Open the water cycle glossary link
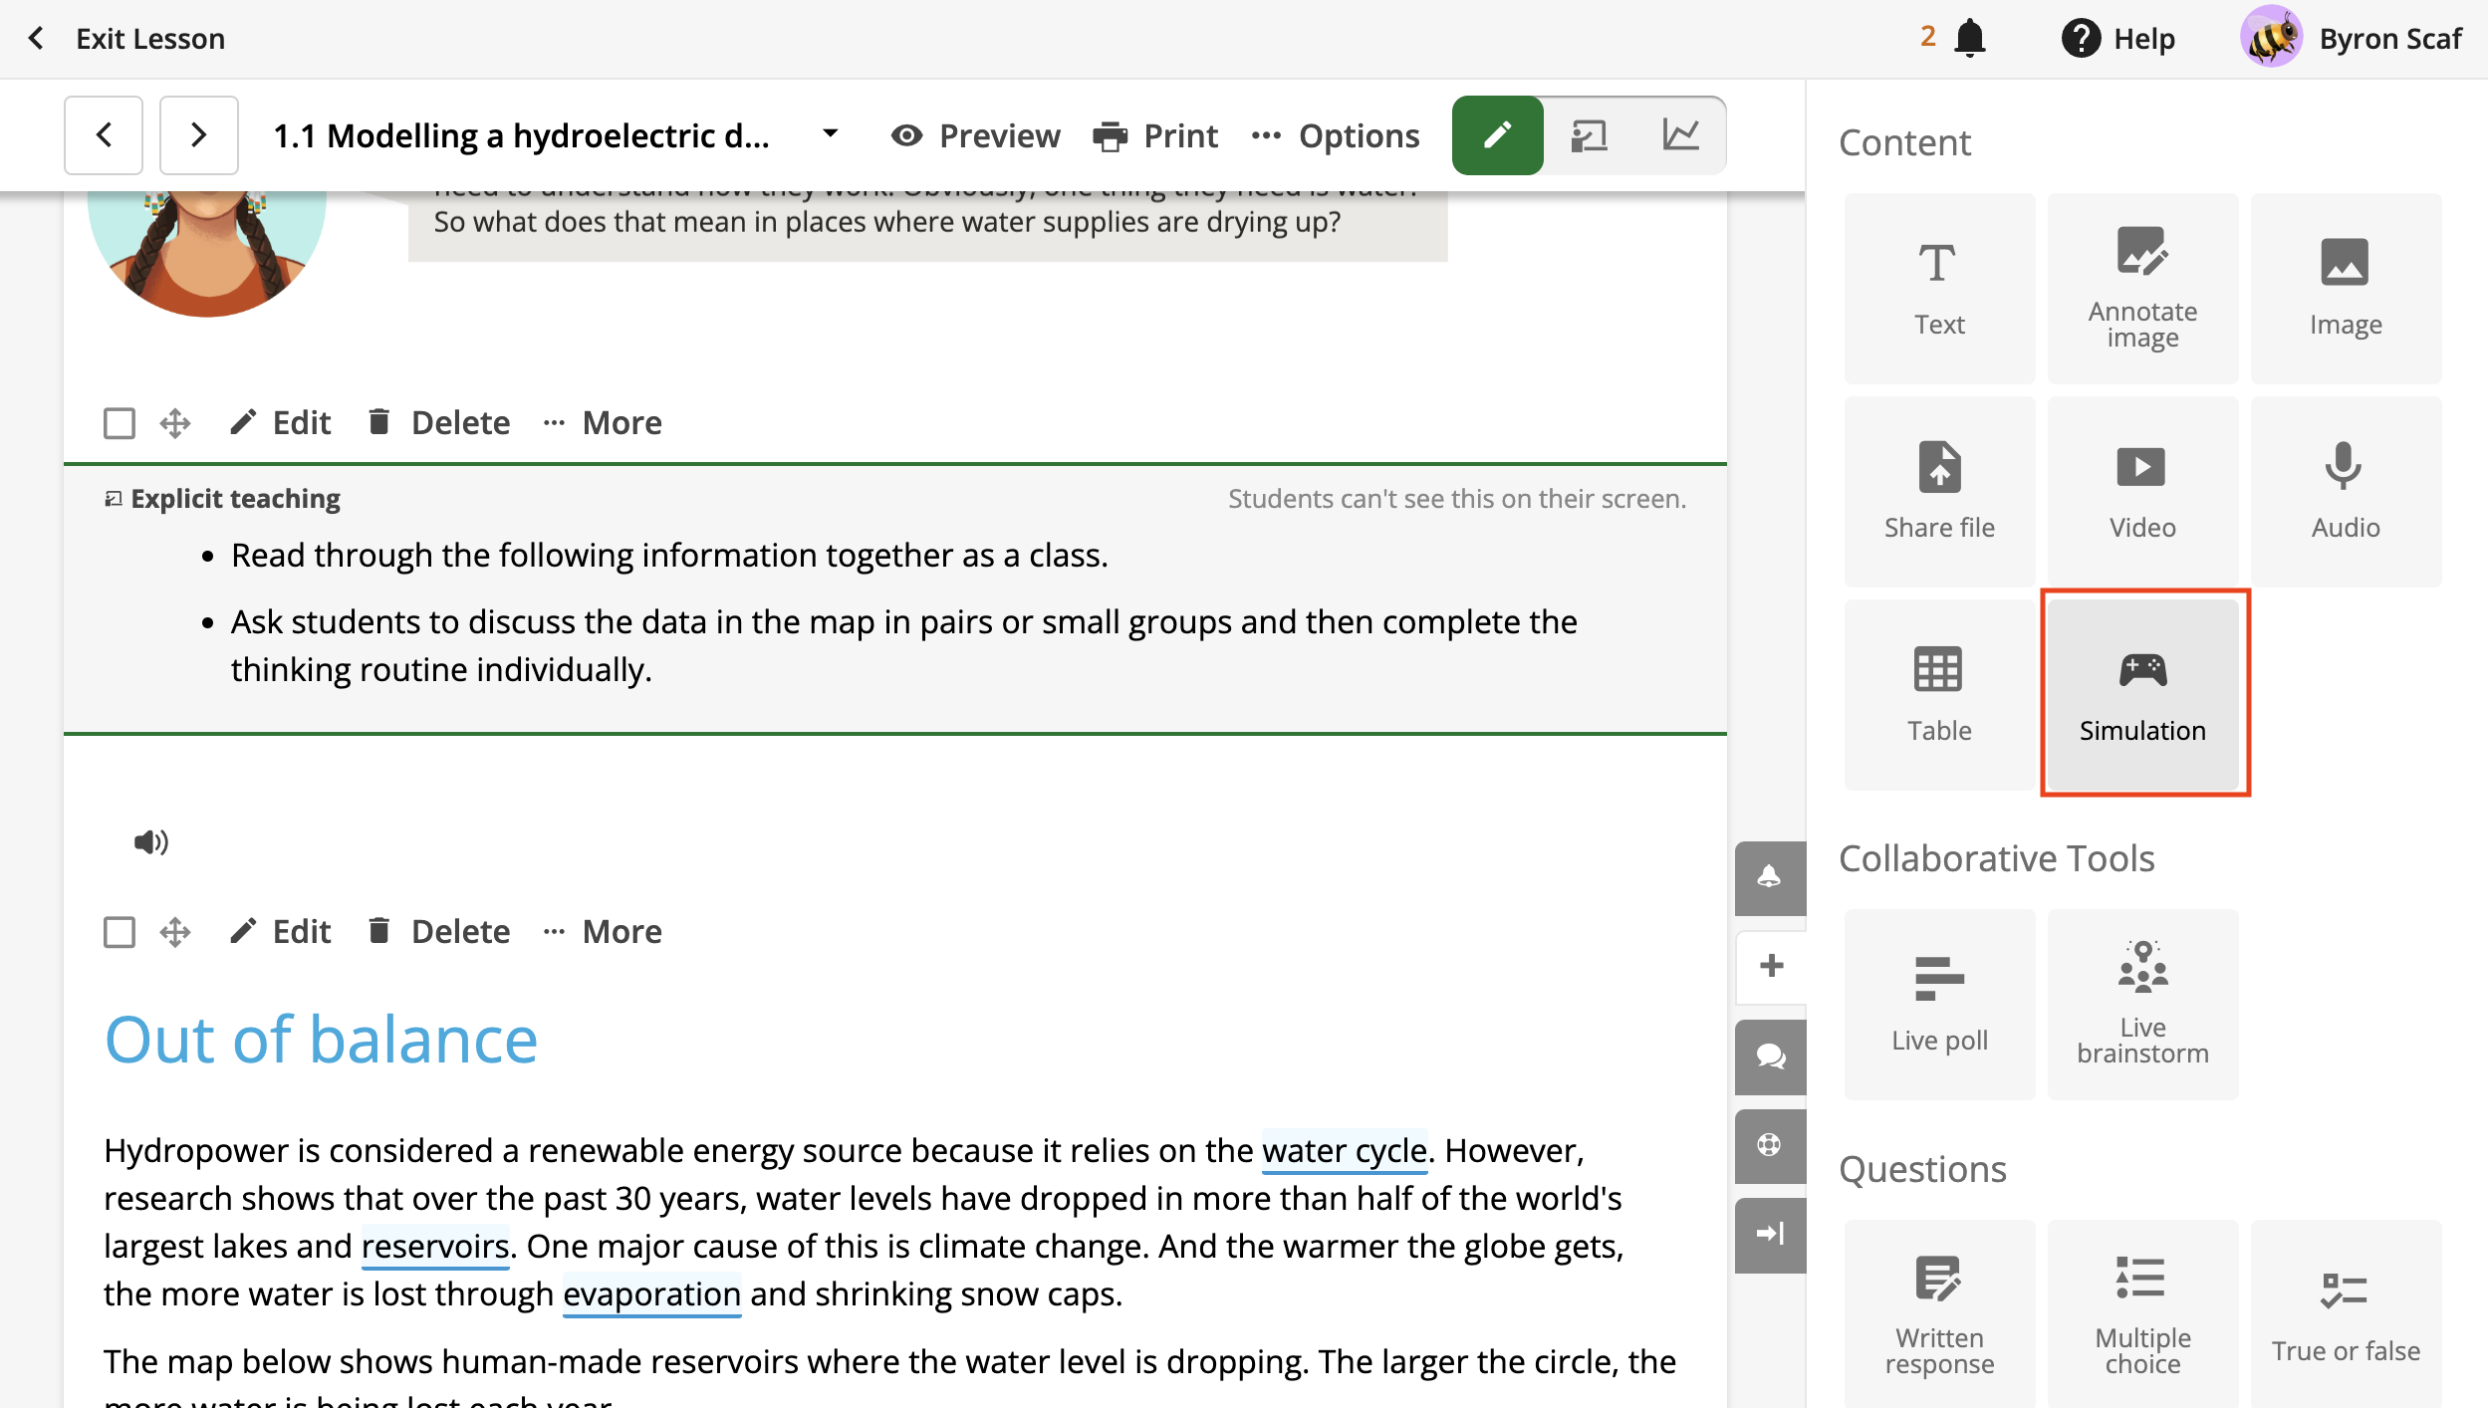The height and width of the screenshot is (1408, 2488). point(1344,1151)
